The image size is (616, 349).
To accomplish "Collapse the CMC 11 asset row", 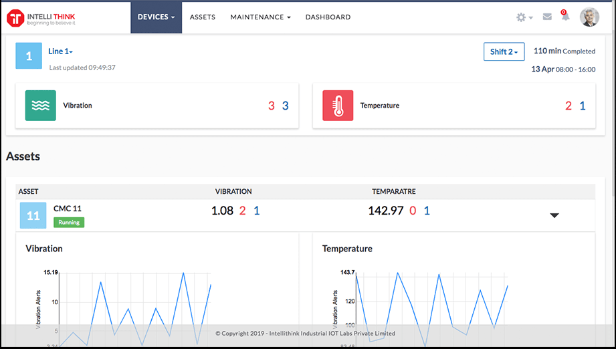I will (554, 215).
